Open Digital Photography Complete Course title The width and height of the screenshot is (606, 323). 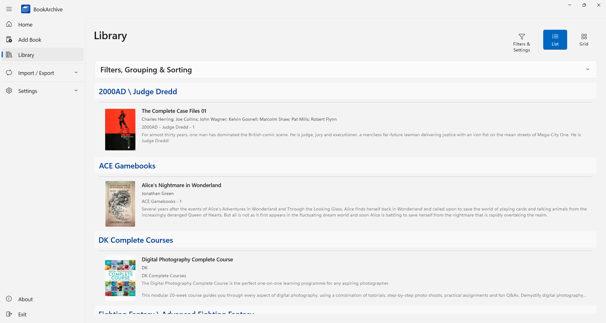coord(187,259)
